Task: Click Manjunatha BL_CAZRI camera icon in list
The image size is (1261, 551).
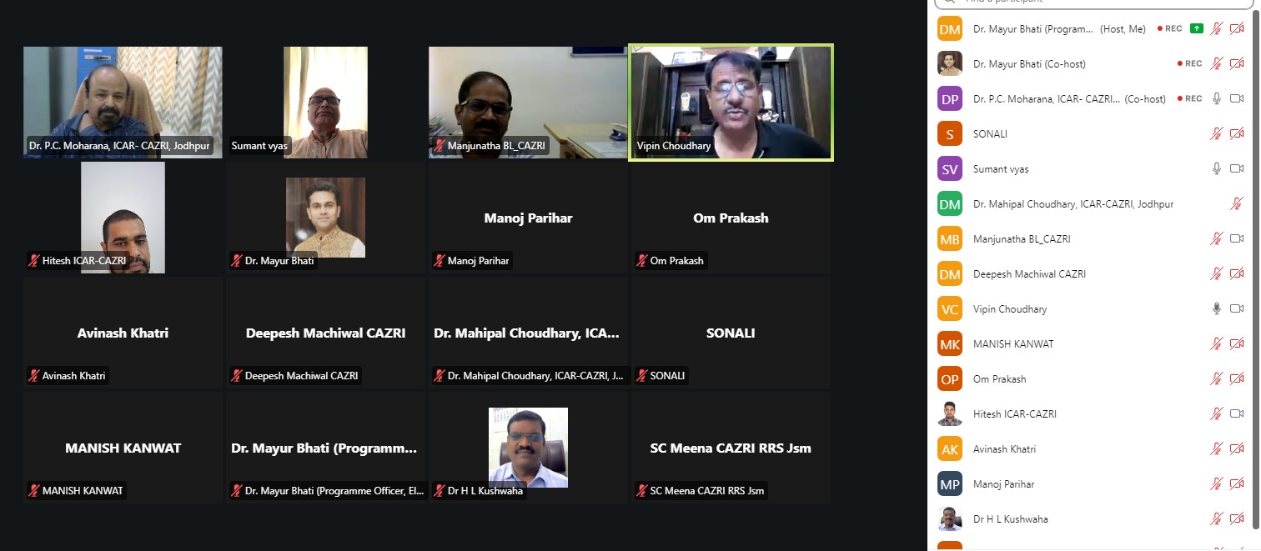Action: click(x=1237, y=238)
